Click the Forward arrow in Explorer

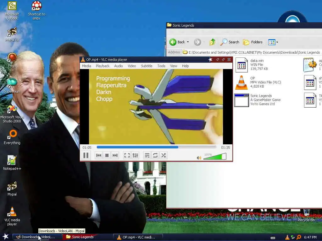[197, 42]
